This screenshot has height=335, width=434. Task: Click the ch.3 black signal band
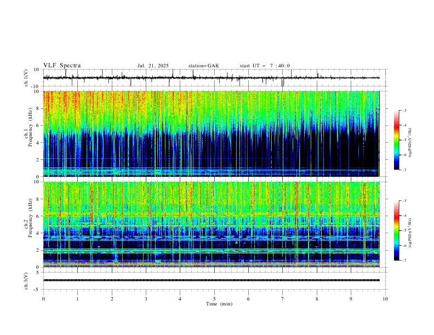(x=211, y=280)
